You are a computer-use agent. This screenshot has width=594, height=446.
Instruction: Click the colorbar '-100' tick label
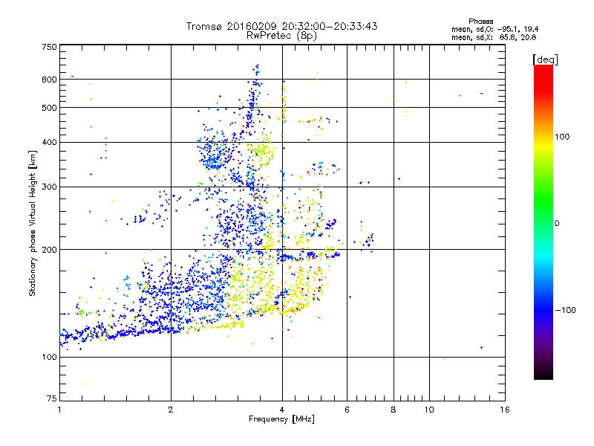tap(565, 310)
